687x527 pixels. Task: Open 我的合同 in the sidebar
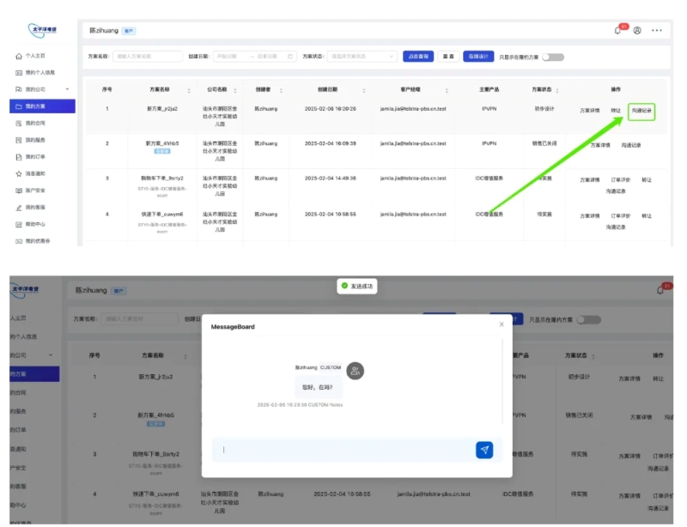click(38, 123)
